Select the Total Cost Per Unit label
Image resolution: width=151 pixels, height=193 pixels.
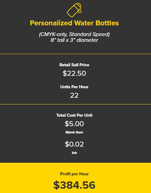[74, 115]
